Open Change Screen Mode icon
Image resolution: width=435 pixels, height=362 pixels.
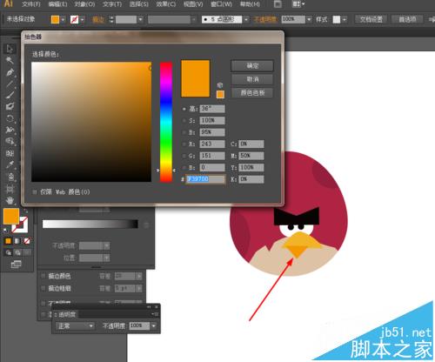(16, 265)
